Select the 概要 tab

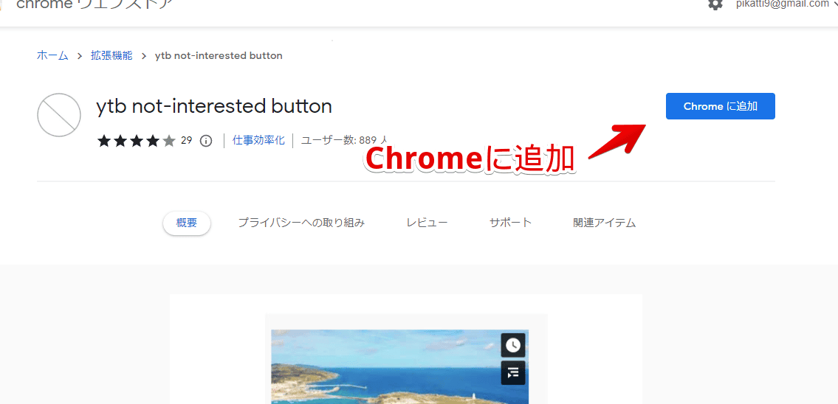click(187, 223)
